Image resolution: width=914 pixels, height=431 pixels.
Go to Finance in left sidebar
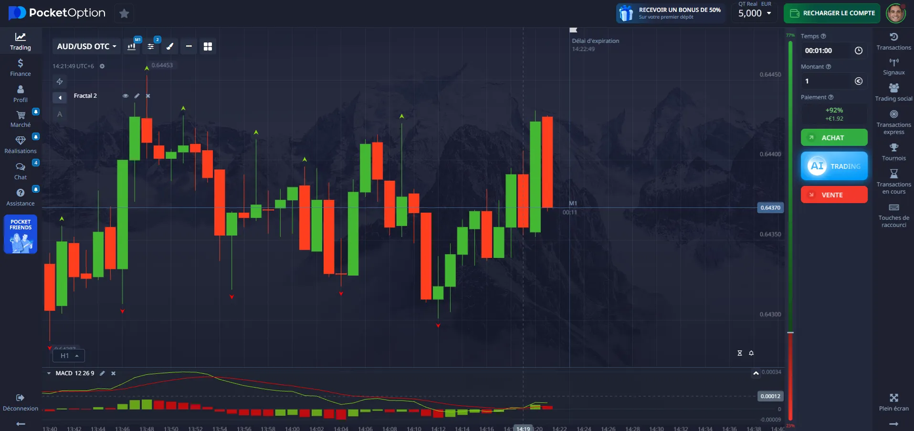pyautogui.click(x=21, y=67)
